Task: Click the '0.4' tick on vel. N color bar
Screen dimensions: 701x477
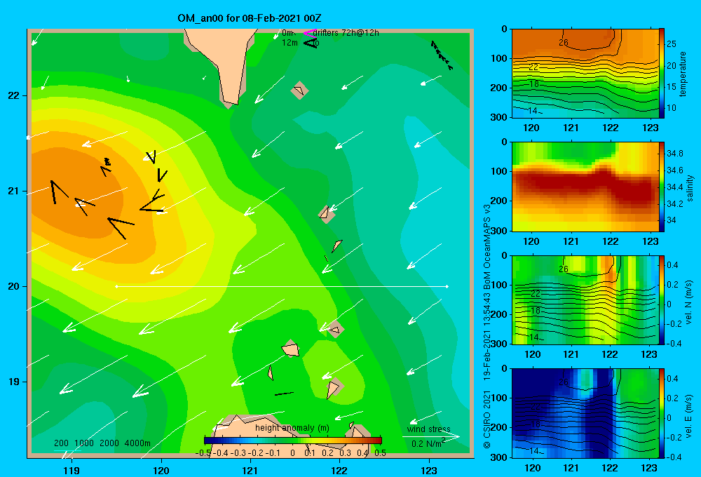Action: 672,265
